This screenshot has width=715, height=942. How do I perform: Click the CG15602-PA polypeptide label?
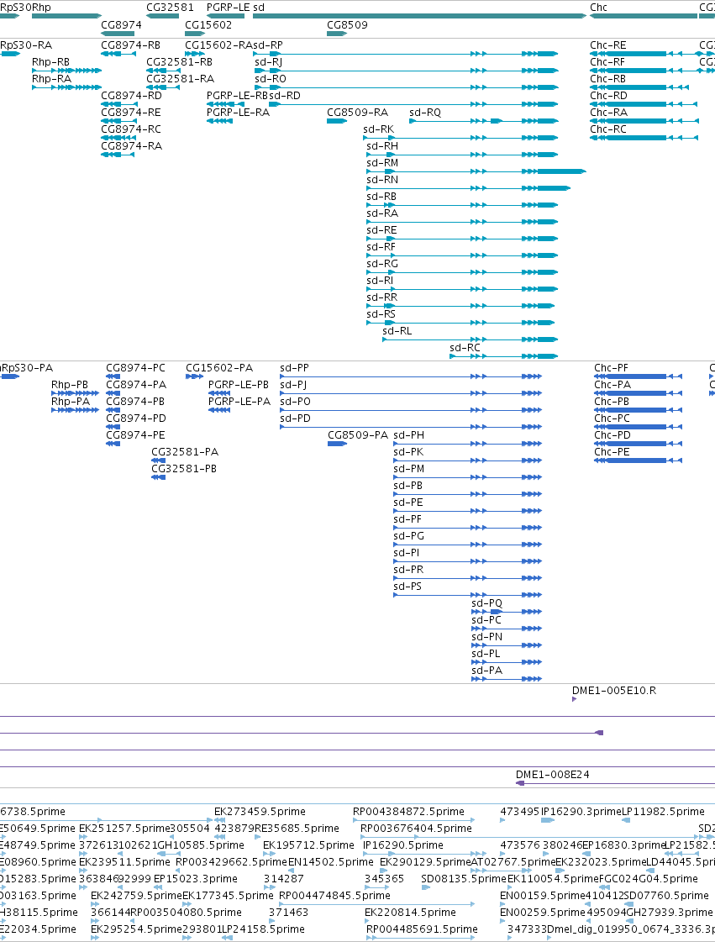coord(219,368)
